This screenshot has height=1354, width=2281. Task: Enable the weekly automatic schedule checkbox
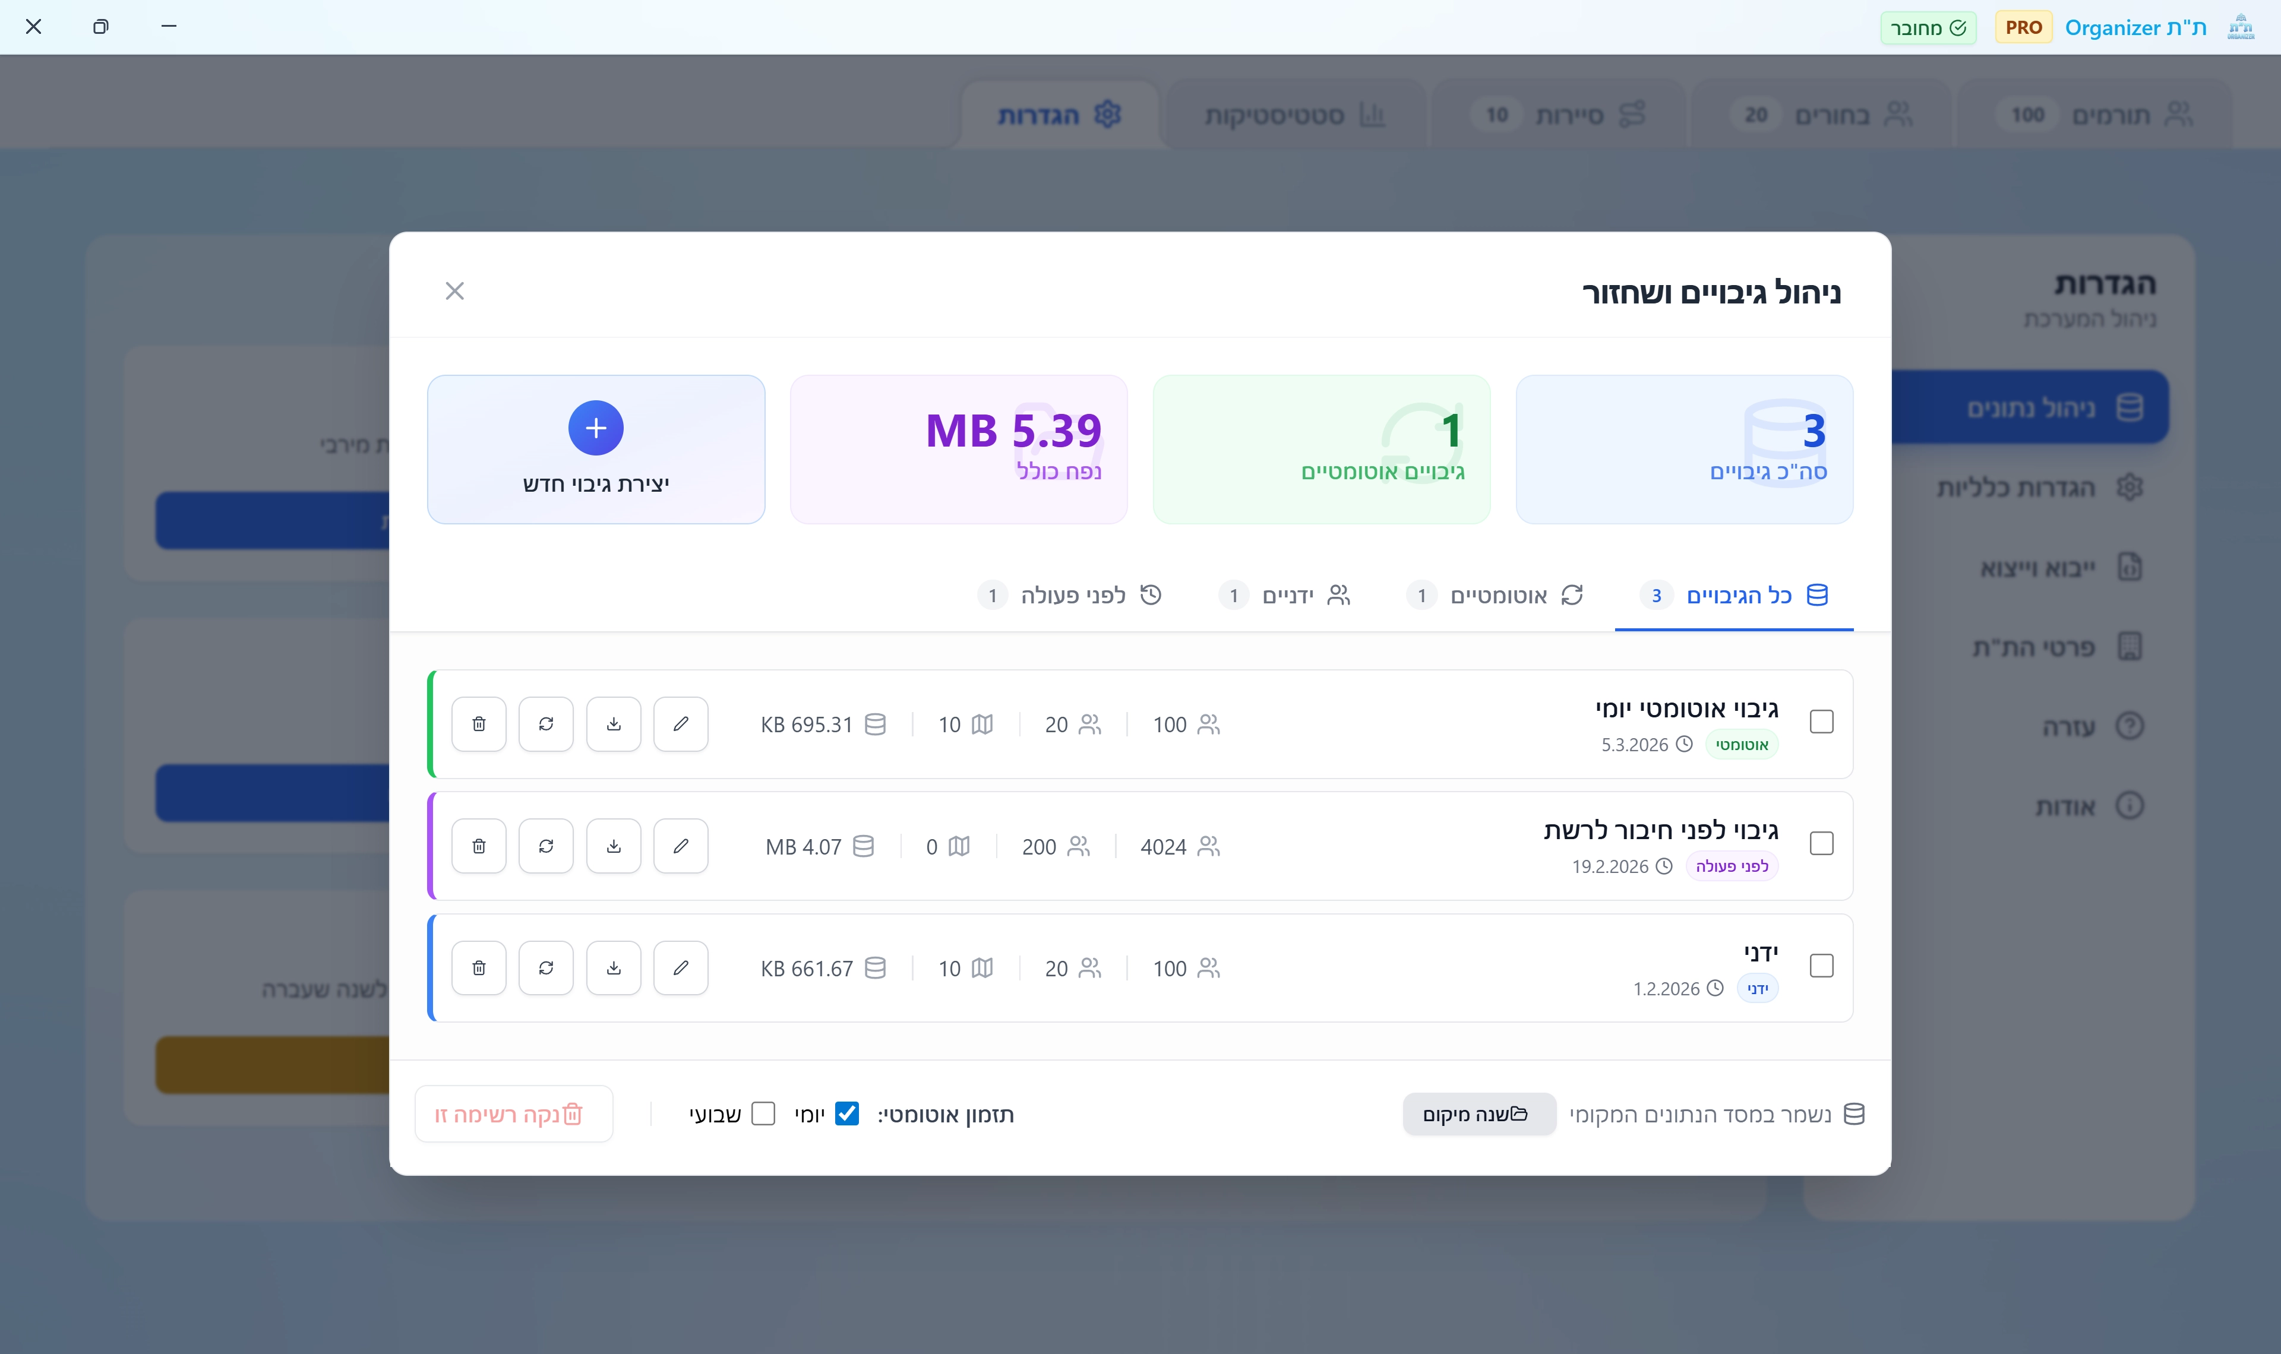coord(763,1113)
